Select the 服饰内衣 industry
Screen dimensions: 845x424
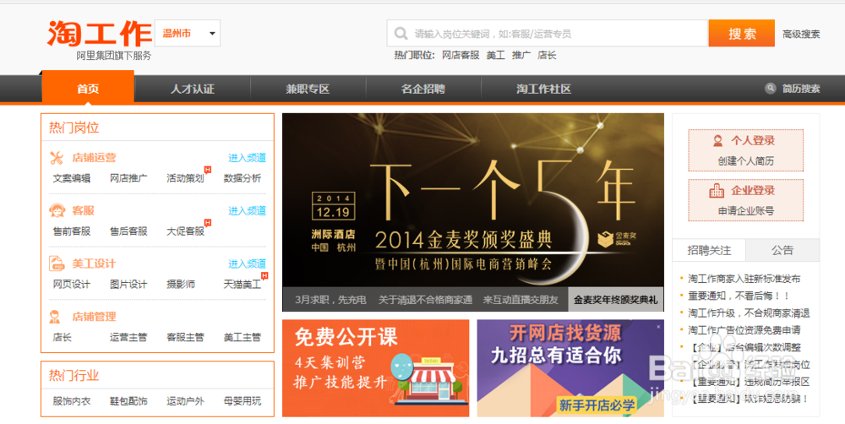click(x=72, y=401)
